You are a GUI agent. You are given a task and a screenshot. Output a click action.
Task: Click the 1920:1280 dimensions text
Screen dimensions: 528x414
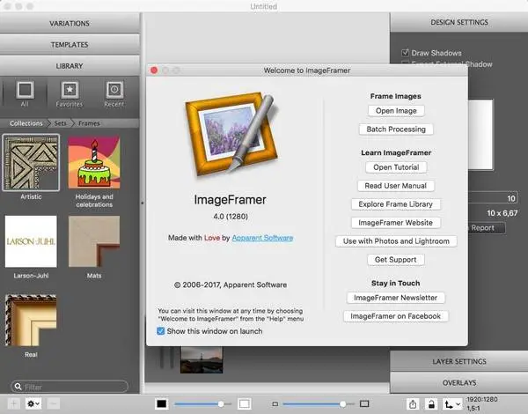[x=482, y=400]
